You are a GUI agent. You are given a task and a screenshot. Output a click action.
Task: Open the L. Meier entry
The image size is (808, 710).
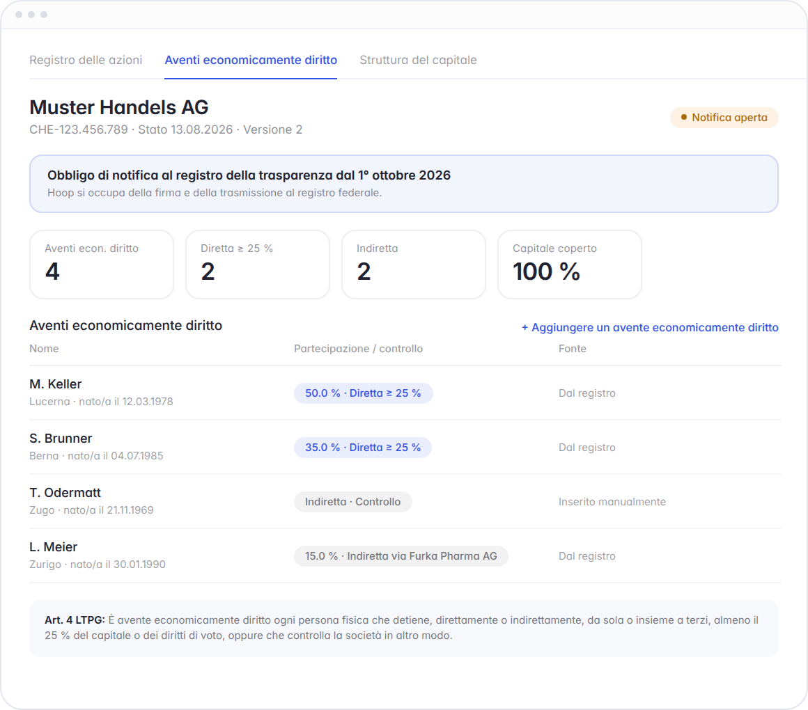(x=405, y=555)
